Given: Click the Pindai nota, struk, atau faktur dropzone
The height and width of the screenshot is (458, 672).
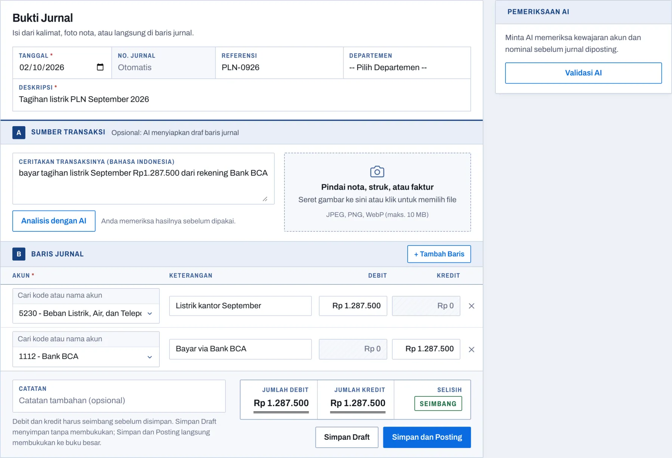Looking at the screenshot, I should click(377, 192).
